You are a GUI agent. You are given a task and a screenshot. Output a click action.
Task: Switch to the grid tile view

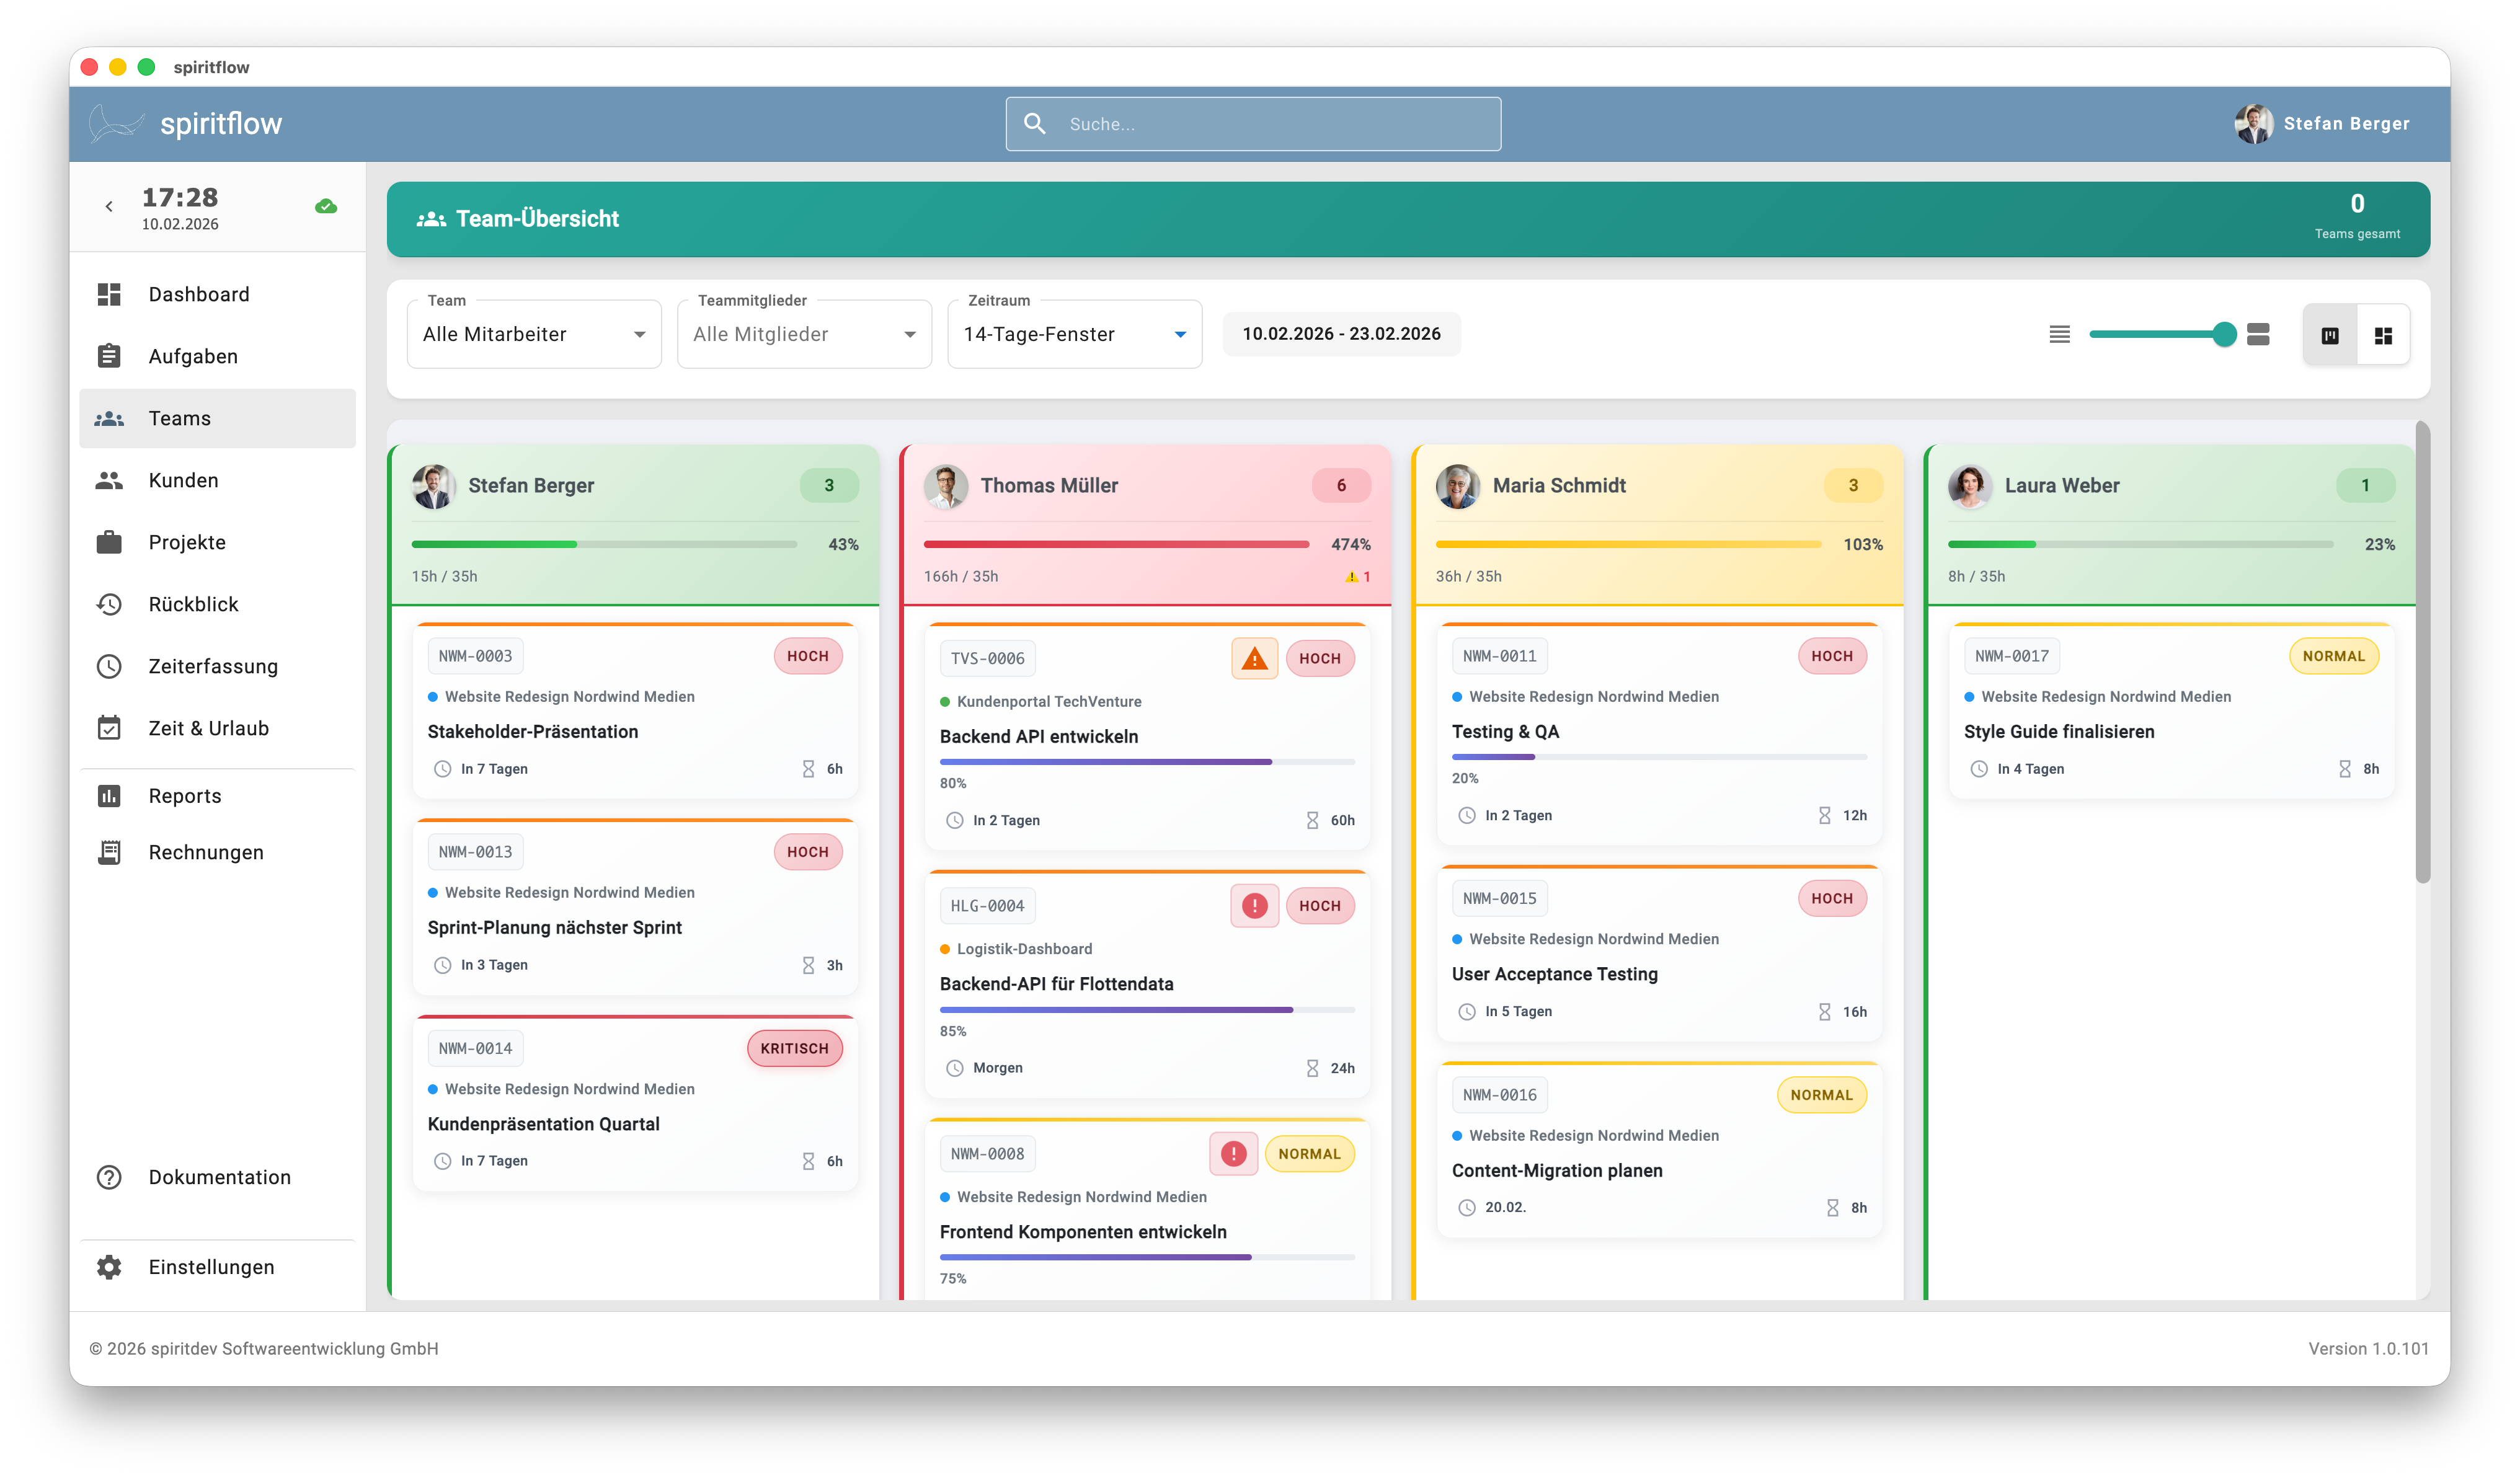2383,336
